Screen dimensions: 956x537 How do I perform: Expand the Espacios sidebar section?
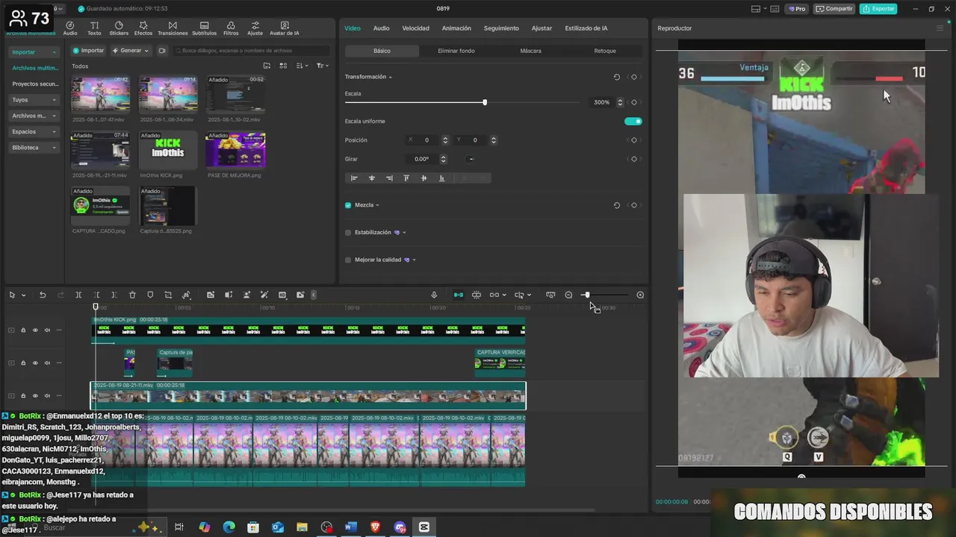coord(55,131)
